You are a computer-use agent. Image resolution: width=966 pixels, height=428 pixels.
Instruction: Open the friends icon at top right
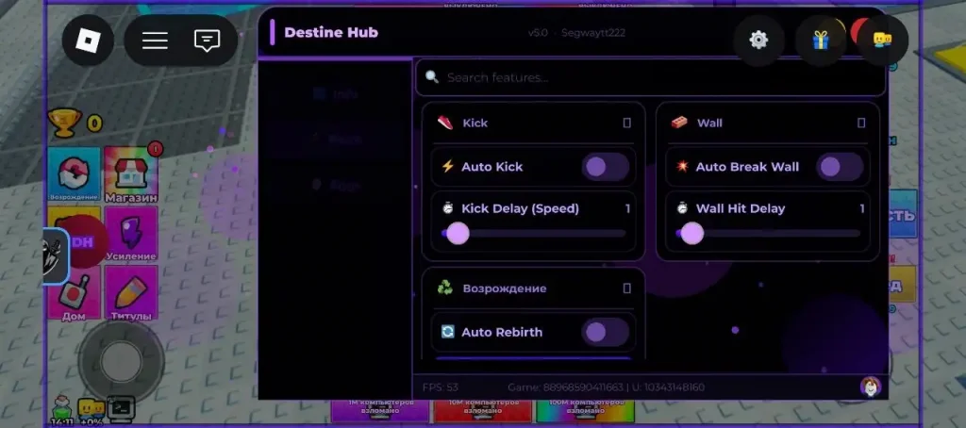[882, 40]
